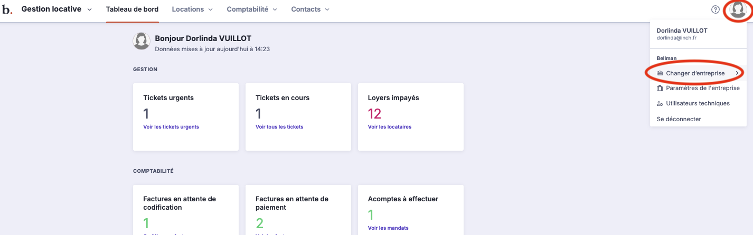Image resolution: width=753 pixels, height=235 pixels.
Task: Click the Bellman 'b.' logo
Action: [x=7, y=9]
